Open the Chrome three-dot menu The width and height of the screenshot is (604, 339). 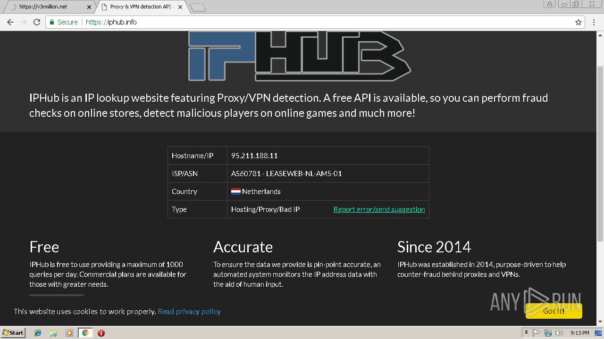(x=594, y=22)
